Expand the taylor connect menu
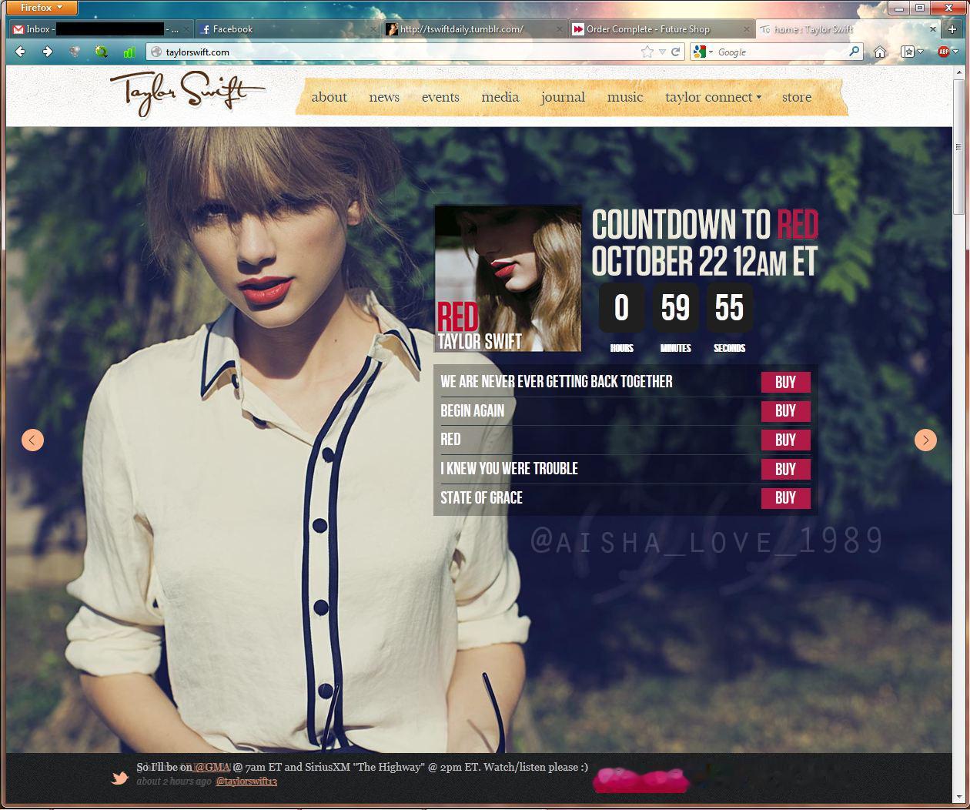The height and width of the screenshot is (810, 970). coord(713,97)
